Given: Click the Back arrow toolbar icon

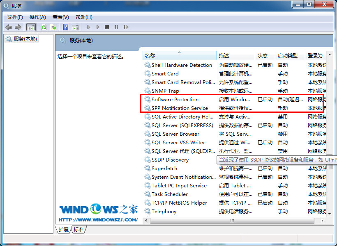Looking at the screenshot, I should point(9,27).
